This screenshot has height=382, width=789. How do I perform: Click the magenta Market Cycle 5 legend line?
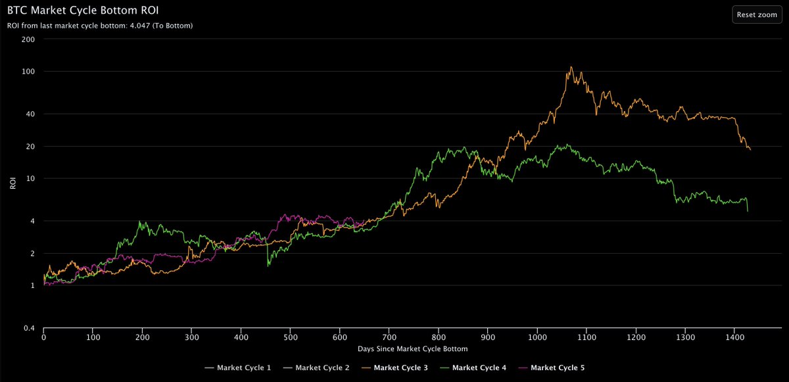coord(523,368)
